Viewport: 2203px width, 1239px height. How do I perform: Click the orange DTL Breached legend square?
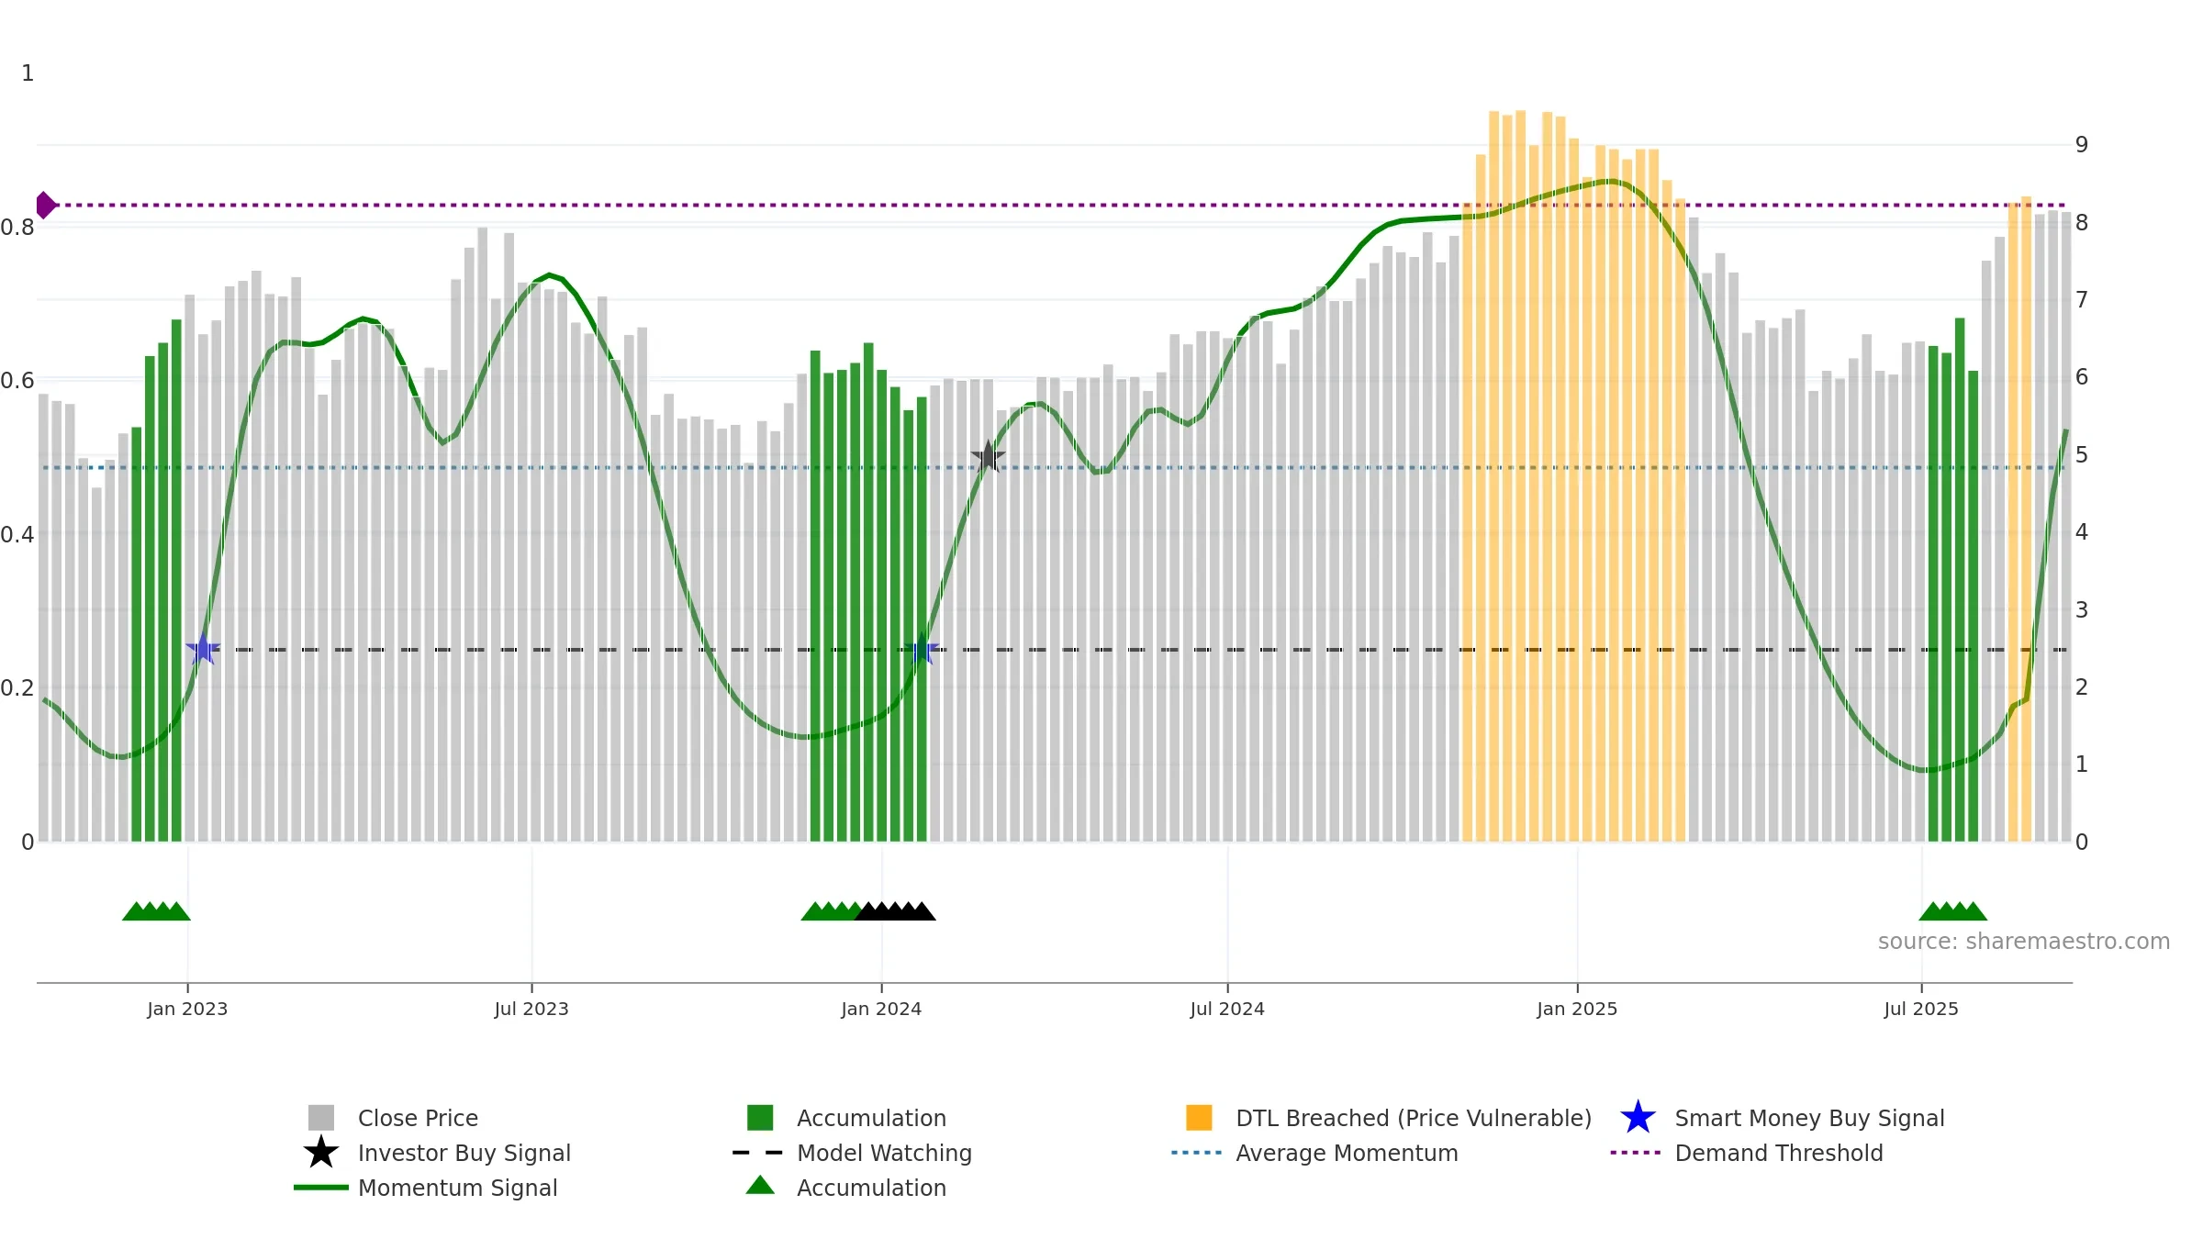pyautogui.click(x=1199, y=1118)
